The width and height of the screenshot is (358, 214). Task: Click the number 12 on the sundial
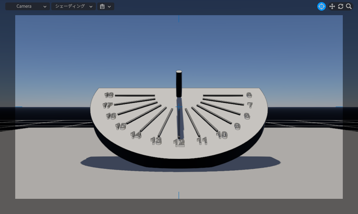point(179,143)
